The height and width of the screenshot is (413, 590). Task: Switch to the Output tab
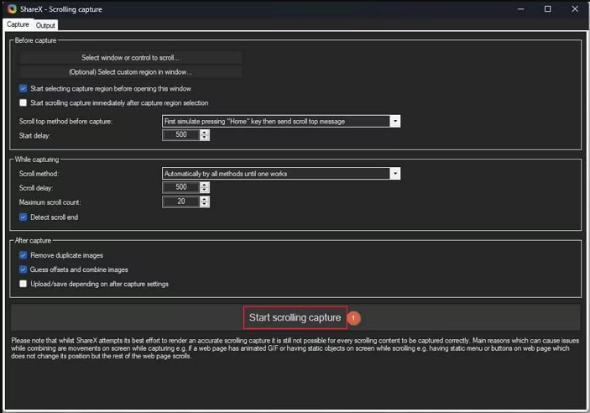45,25
